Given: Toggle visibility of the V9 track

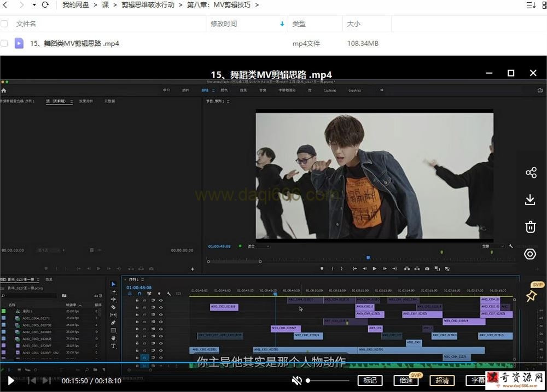Looking at the screenshot, I should click(161, 300).
